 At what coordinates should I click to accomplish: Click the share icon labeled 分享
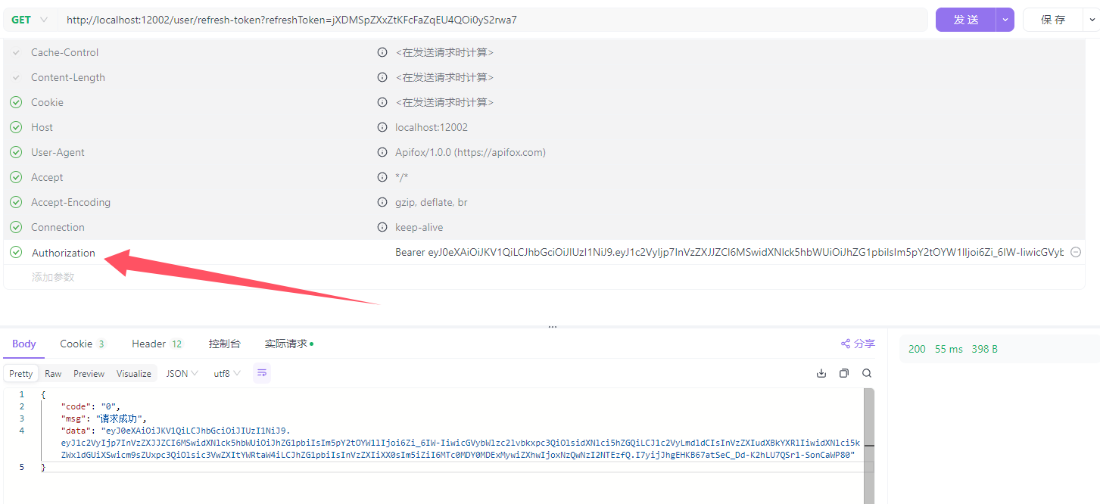(x=858, y=344)
